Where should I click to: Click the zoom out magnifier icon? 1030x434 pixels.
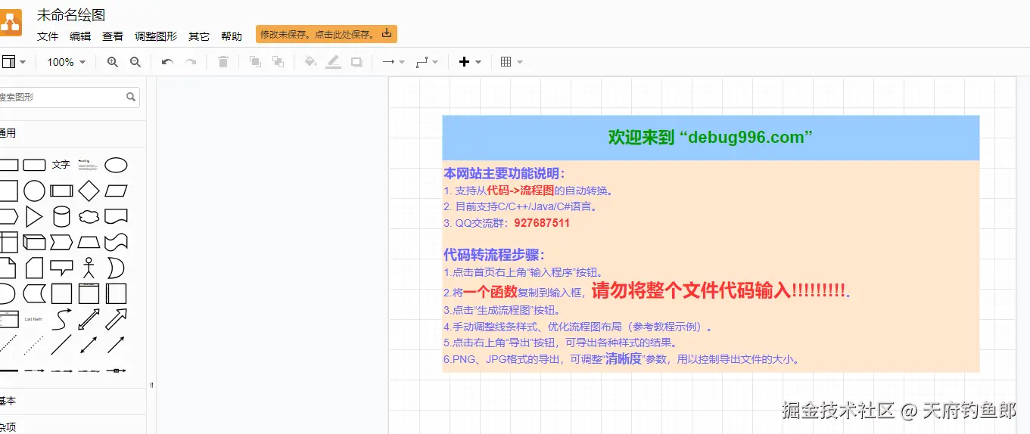click(135, 62)
